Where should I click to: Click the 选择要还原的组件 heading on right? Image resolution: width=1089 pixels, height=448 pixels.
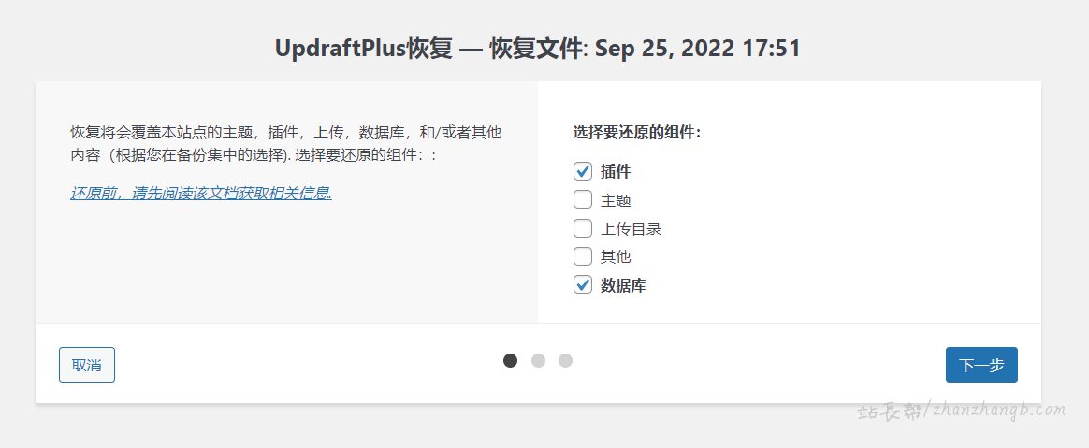pos(637,133)
